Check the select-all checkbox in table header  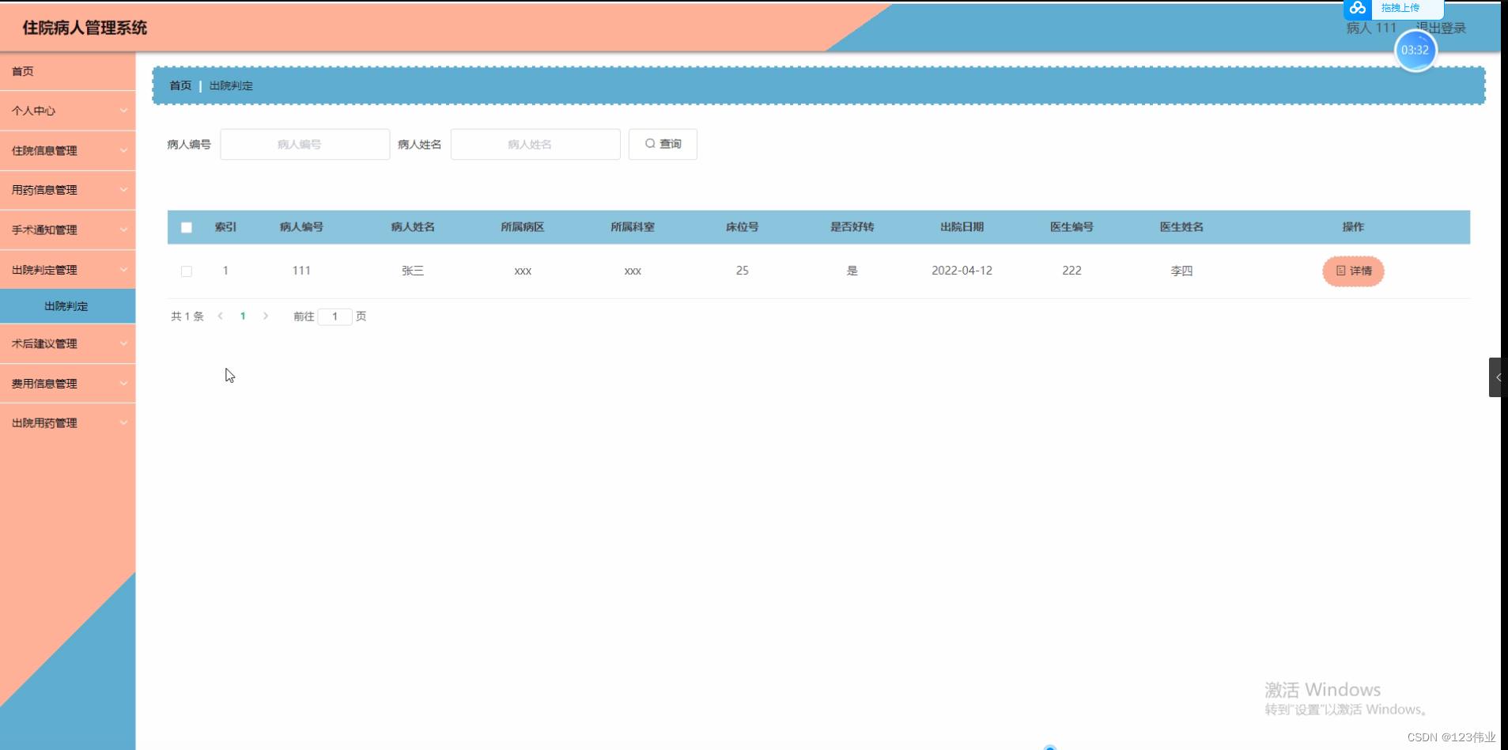point(187,227)
